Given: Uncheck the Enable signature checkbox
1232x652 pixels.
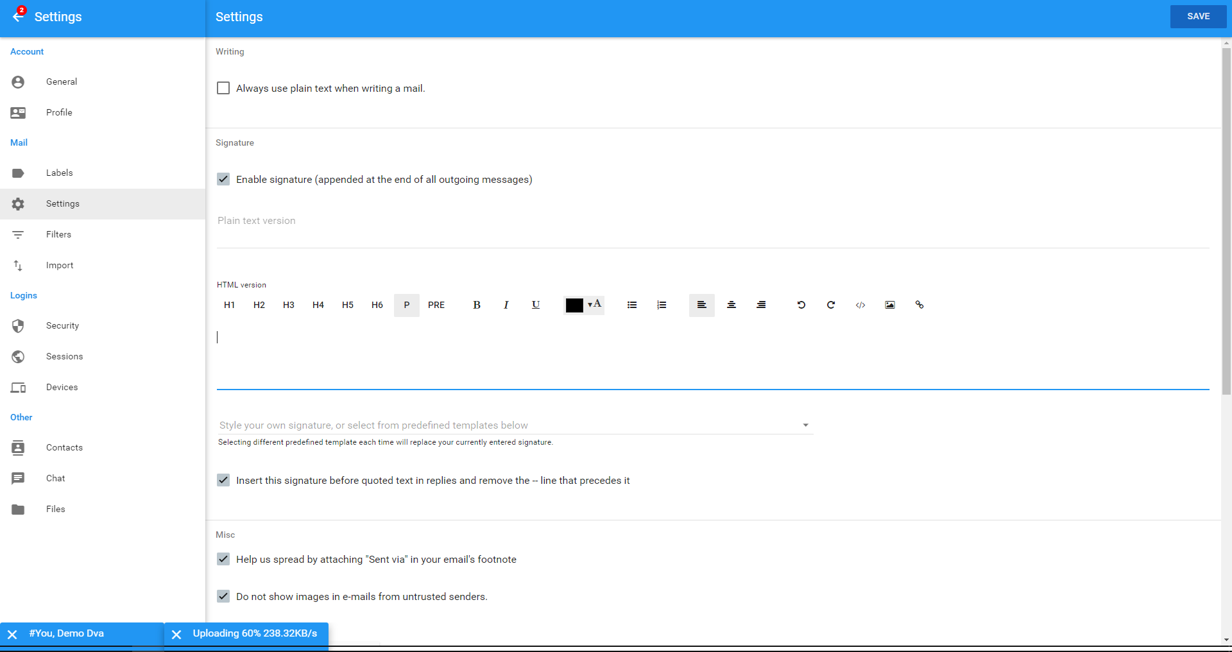Looking at the screenshot, I should (223, 179).
